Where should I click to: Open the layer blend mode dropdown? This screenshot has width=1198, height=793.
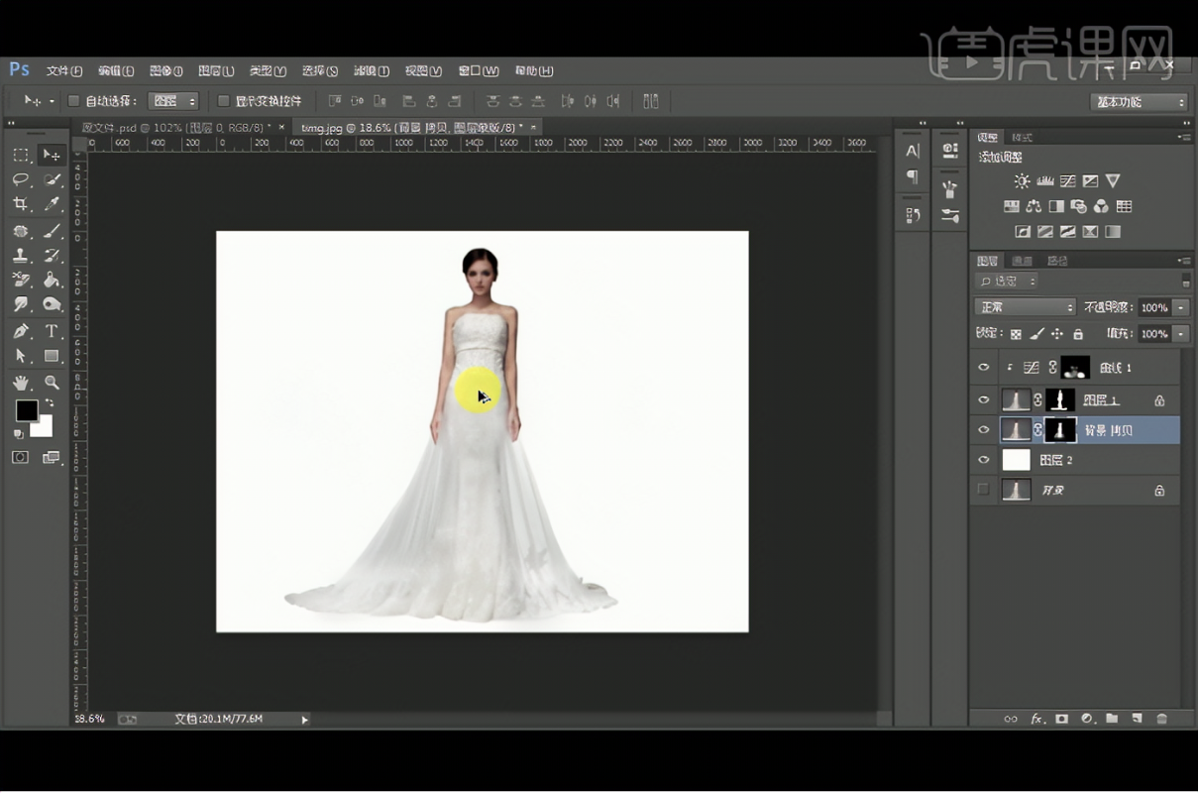(1025, 307)
